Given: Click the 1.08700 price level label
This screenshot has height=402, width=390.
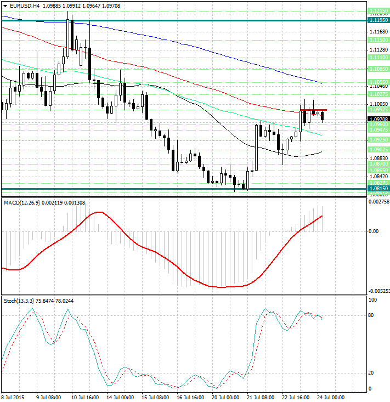Looking at the screenshot, I should coord(378,163).
